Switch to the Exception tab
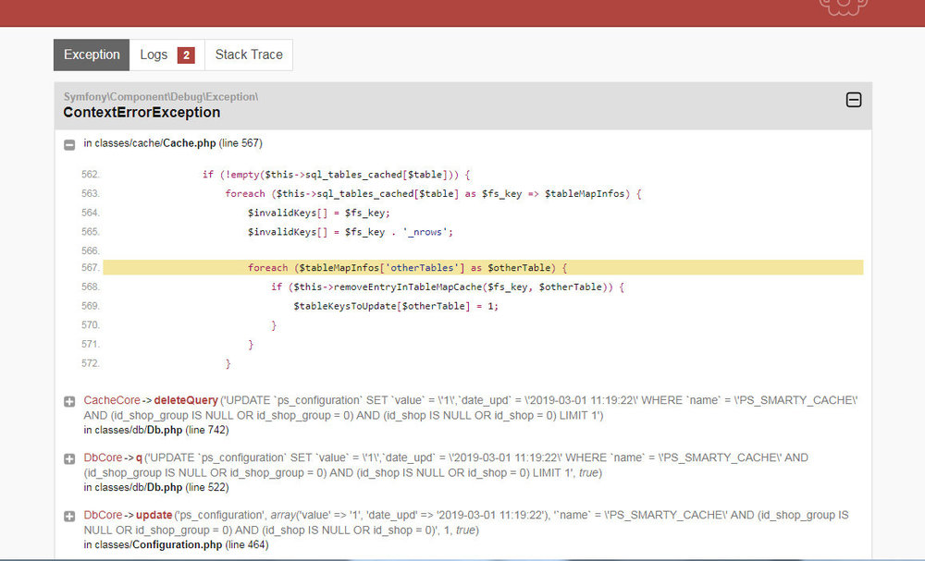Viewport: 925px width, 561px height. coord(92,55)
